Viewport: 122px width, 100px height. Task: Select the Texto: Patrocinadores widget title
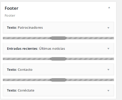pos(25,28)
